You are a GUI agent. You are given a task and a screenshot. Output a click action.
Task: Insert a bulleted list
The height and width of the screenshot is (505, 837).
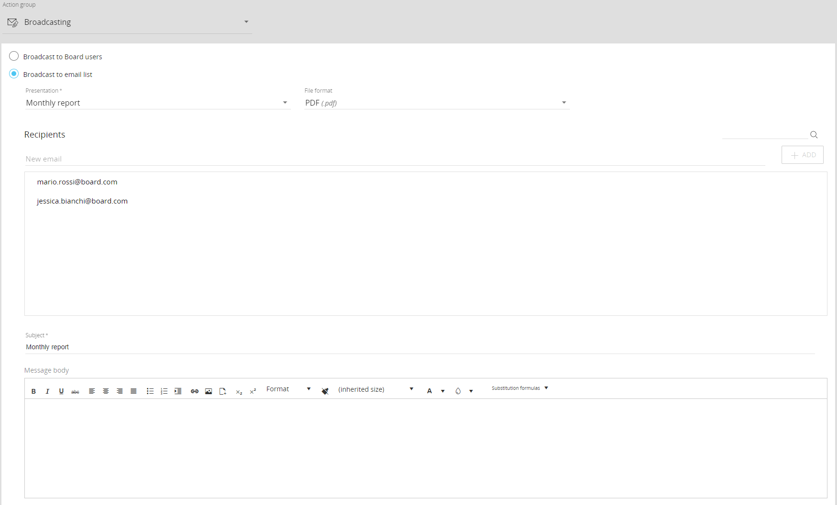click(150, 391)
